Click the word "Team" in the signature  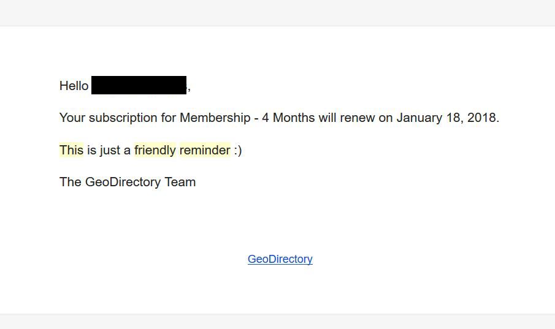tap(180, 182)
